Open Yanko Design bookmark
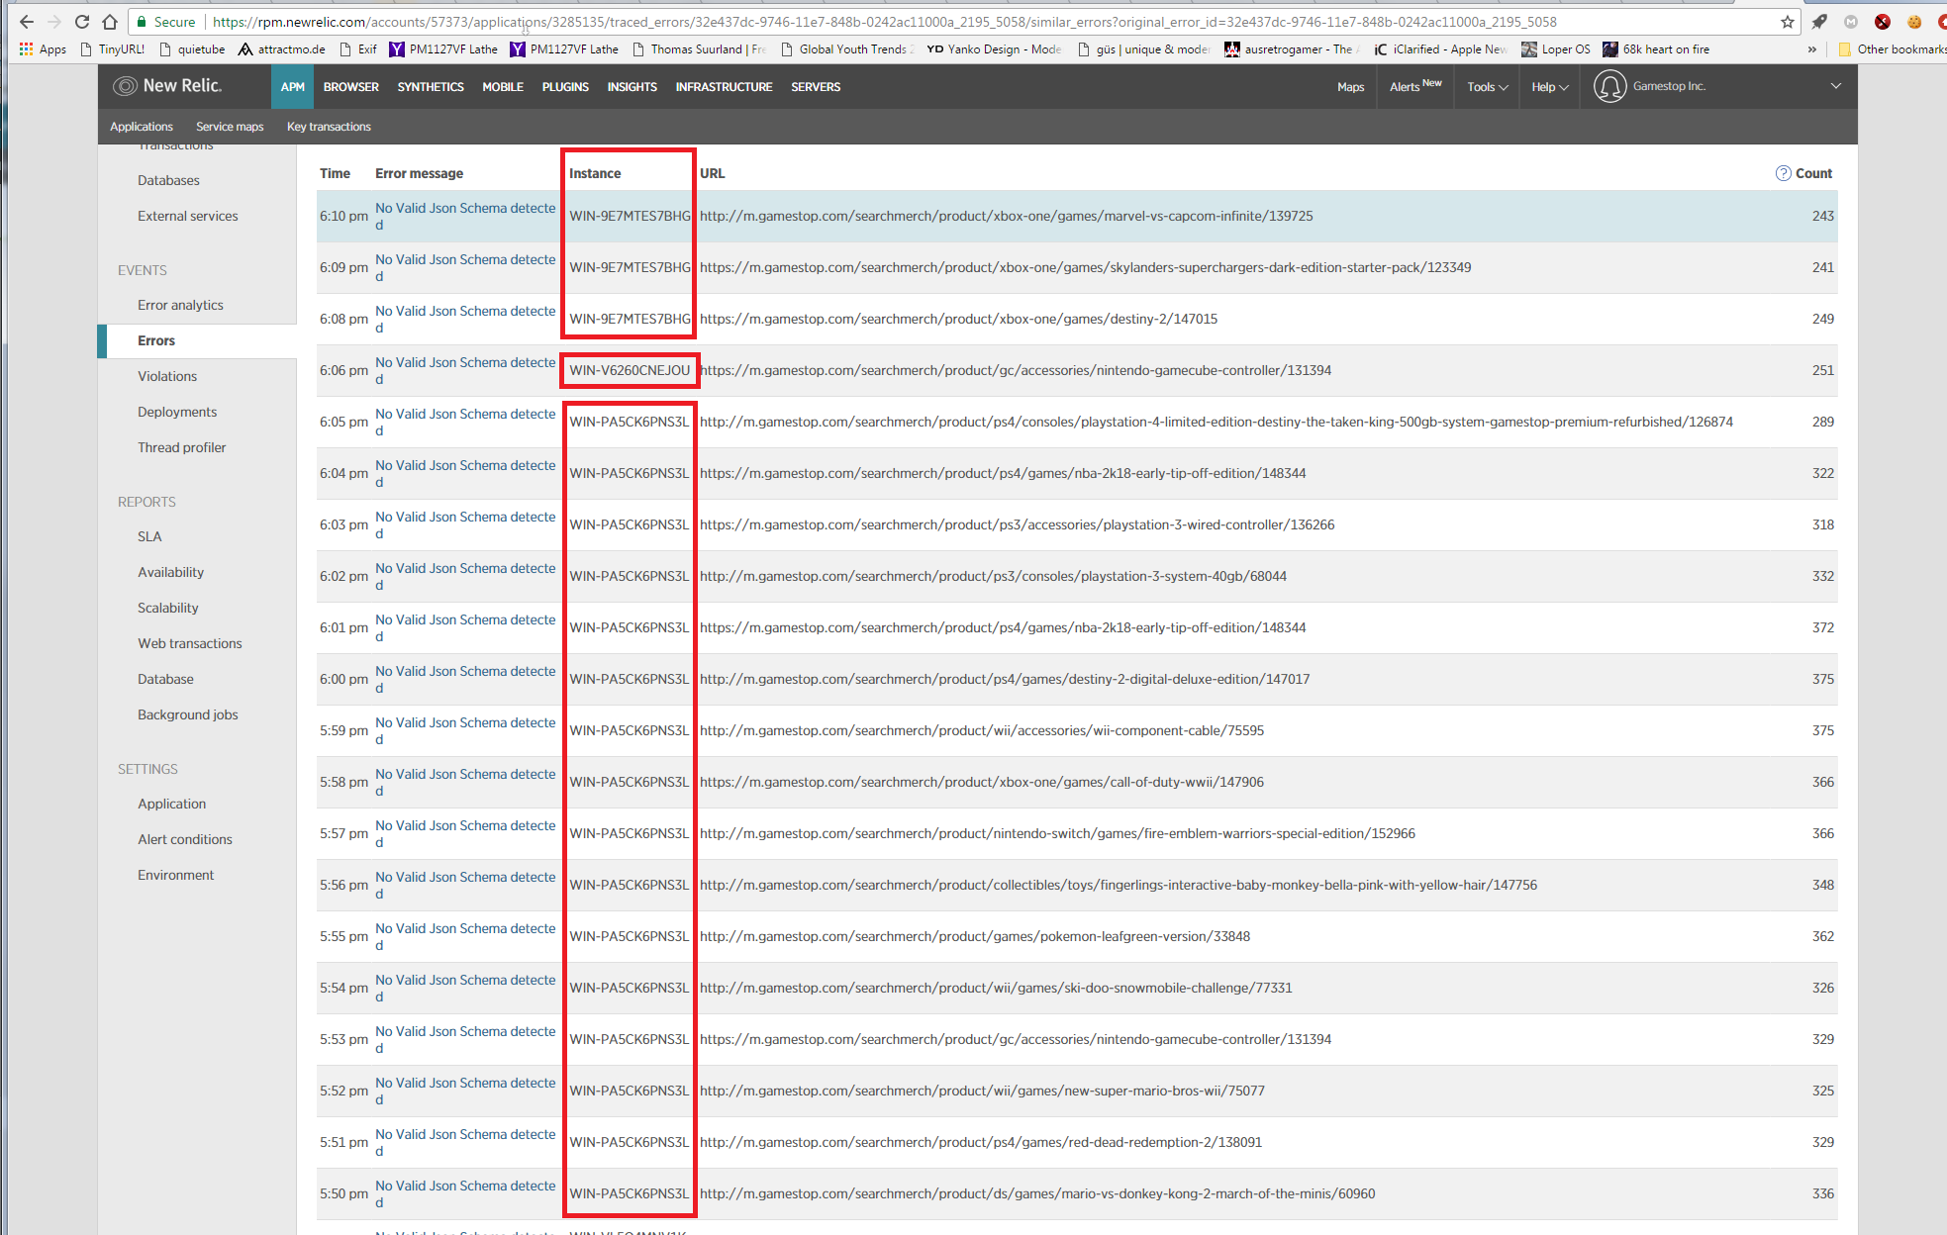Image resolution: width=1947 pixels, height=1235 pixels. click(x=994, y=49)
